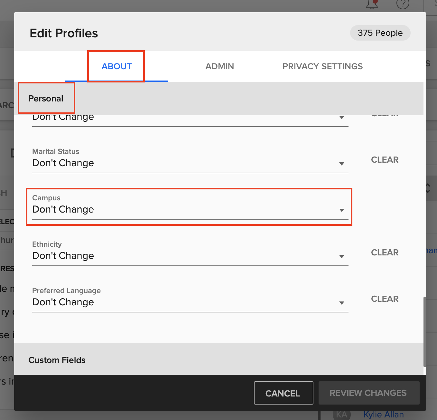Click the Personal section header

click(x=46, y=98)
